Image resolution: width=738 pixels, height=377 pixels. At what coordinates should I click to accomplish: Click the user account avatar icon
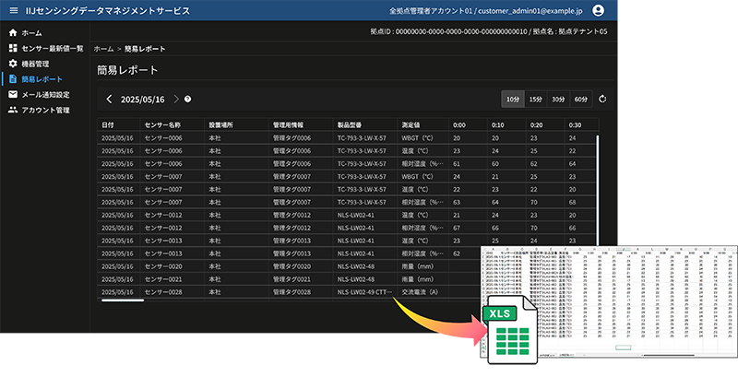[598, 11]
